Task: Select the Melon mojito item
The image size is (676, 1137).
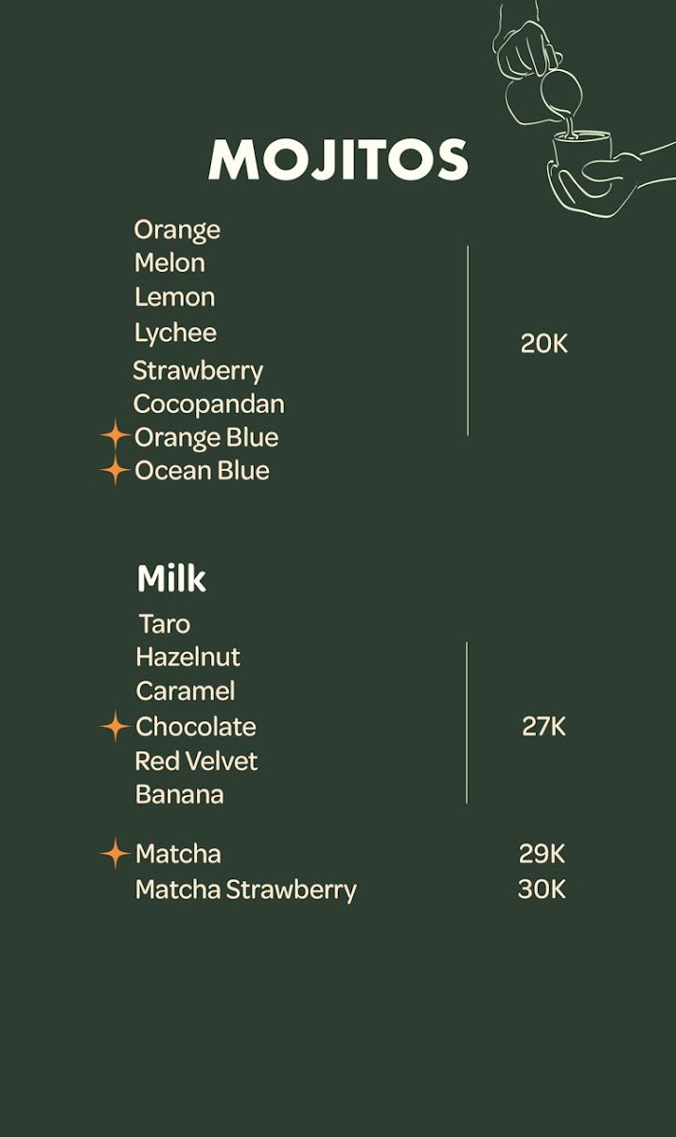Action: [x=169, y=262]
